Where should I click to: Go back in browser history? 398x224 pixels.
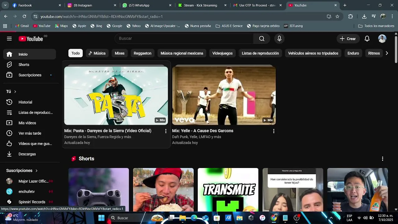pos(6,16)
